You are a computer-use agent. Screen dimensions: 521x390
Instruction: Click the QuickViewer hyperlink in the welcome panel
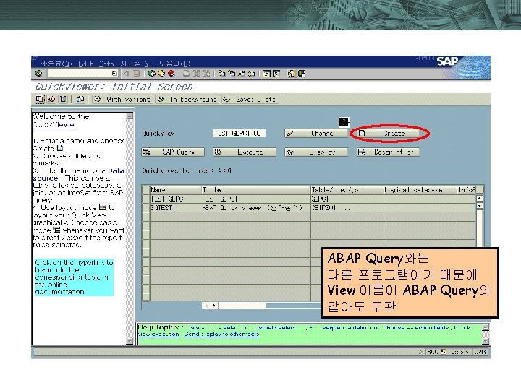click(54, 125)
